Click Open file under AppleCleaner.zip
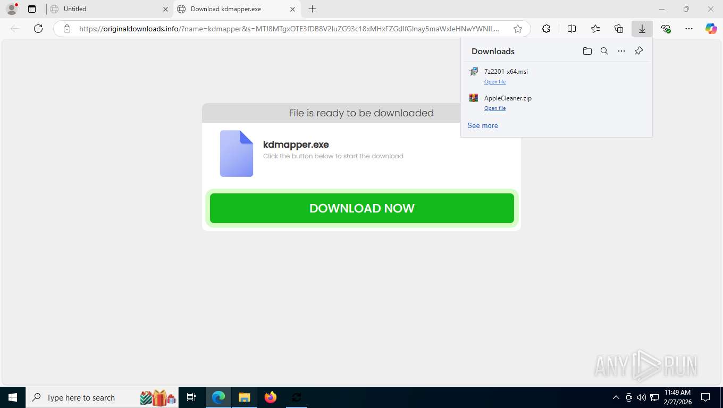 [x=495, y=108]
